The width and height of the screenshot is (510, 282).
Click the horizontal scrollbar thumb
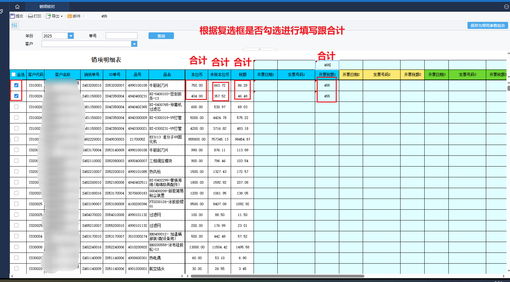277,276
